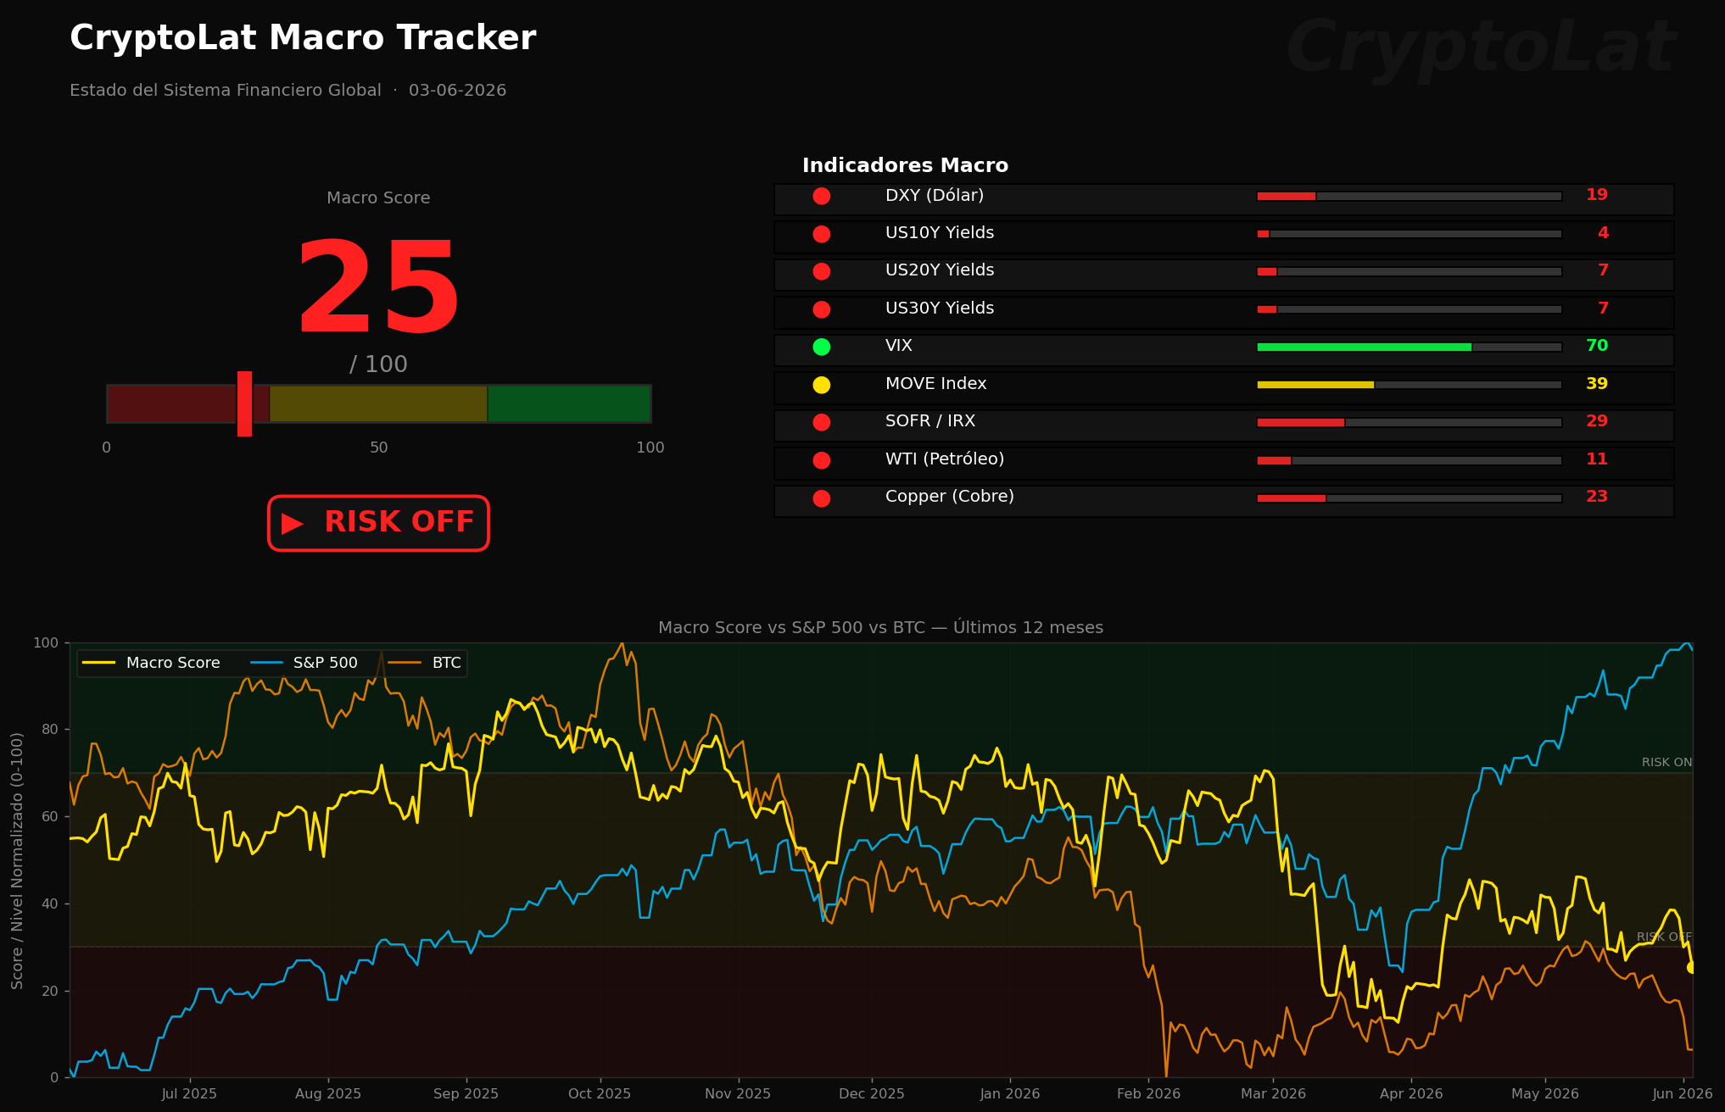1725x1112 pixels.
Task: Click the yellow status dot for MOVE Index
Action: (821, 385)
